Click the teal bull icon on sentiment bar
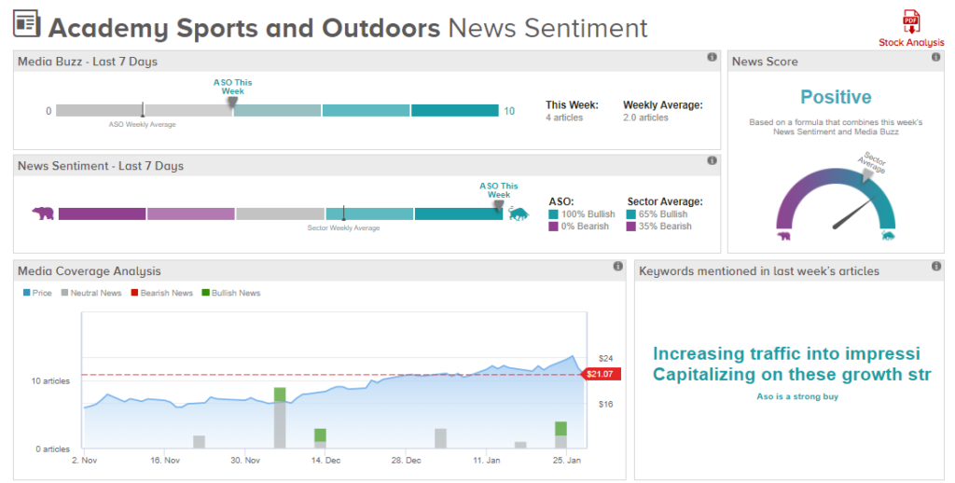 (x=519, y=214)
